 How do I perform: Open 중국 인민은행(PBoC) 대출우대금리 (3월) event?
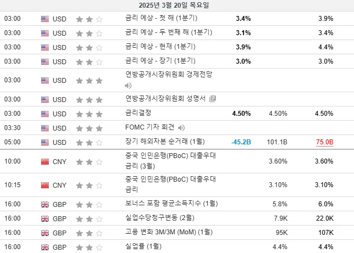coord(170,161)
